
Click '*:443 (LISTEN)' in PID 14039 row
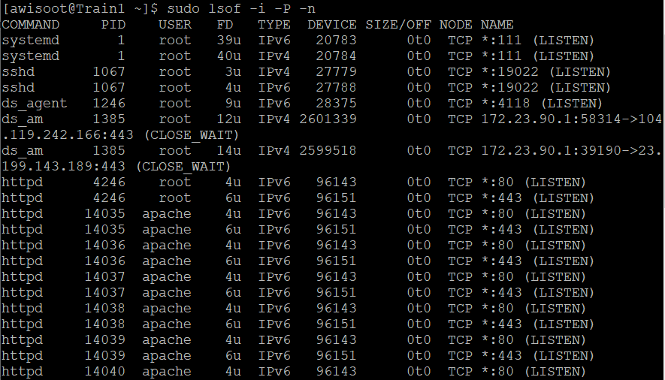[x=538, y=356]
